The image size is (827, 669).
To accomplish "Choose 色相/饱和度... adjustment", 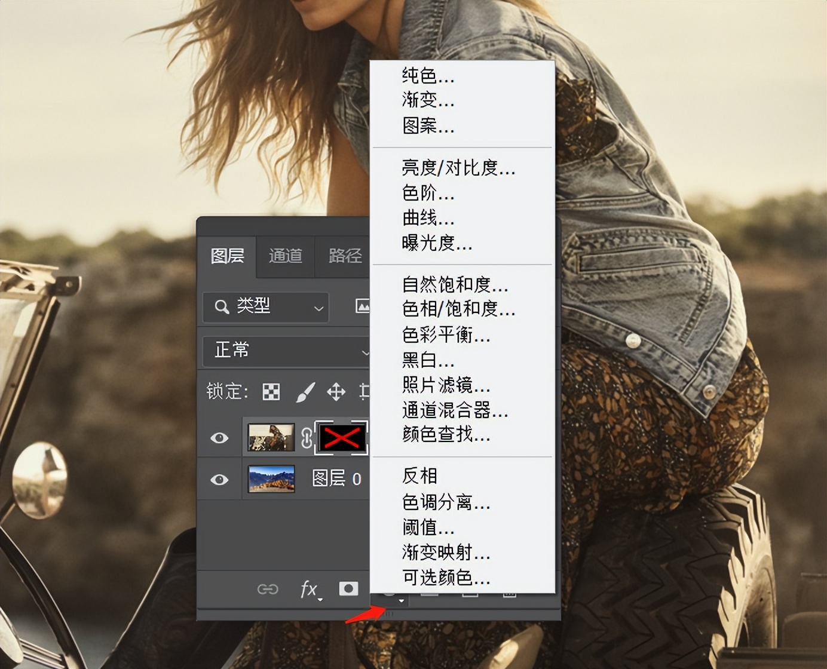I will (x=458, y=309).
